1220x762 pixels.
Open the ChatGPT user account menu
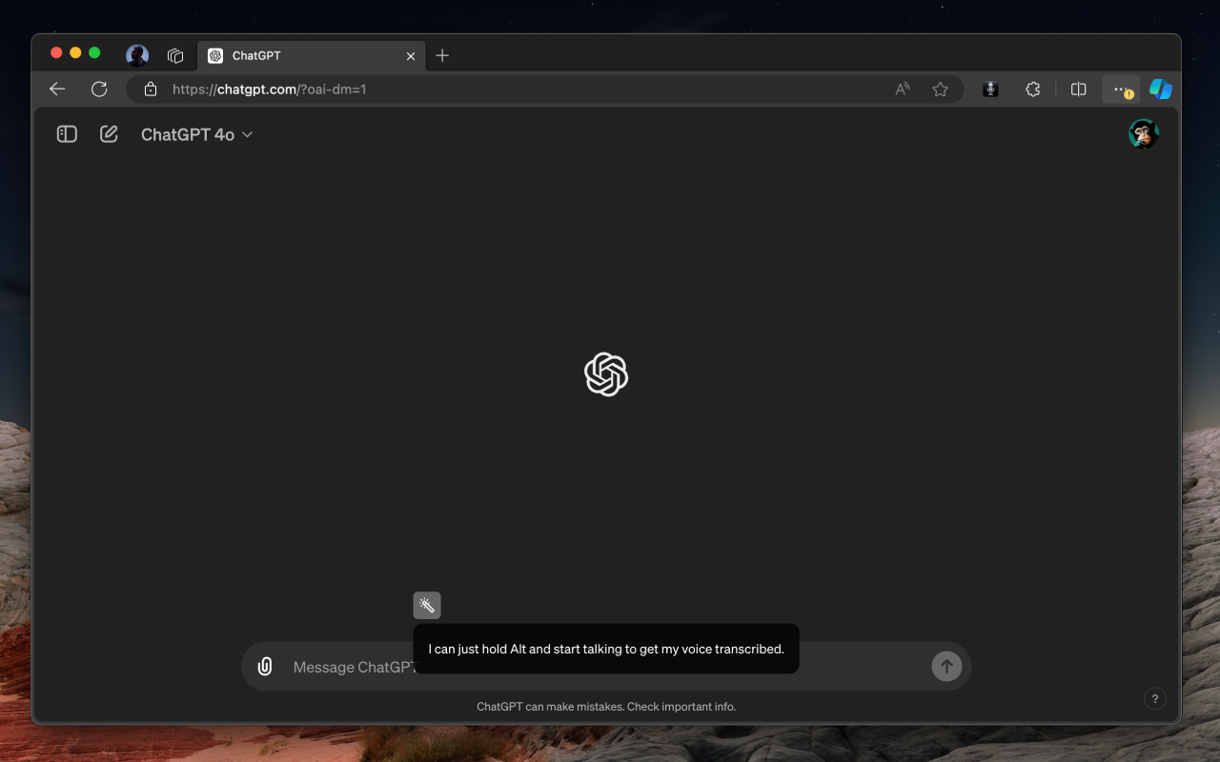tap(1144, 134)
